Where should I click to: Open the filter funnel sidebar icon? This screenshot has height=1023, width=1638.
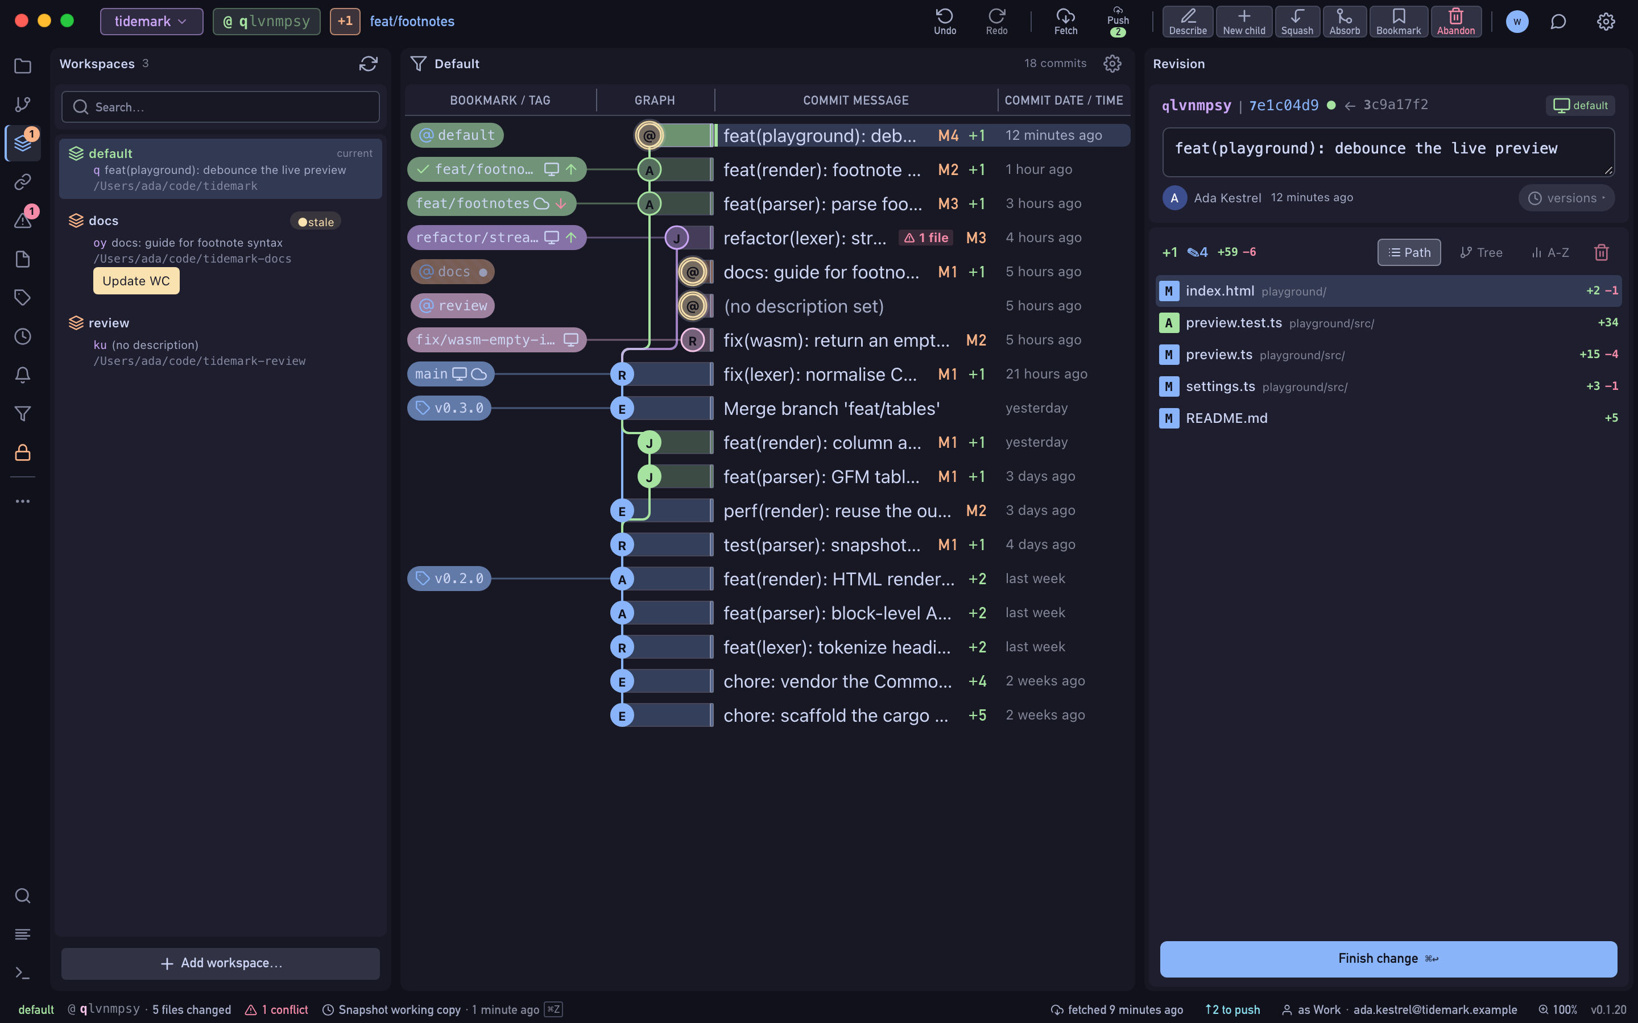(x=22, y=413)
